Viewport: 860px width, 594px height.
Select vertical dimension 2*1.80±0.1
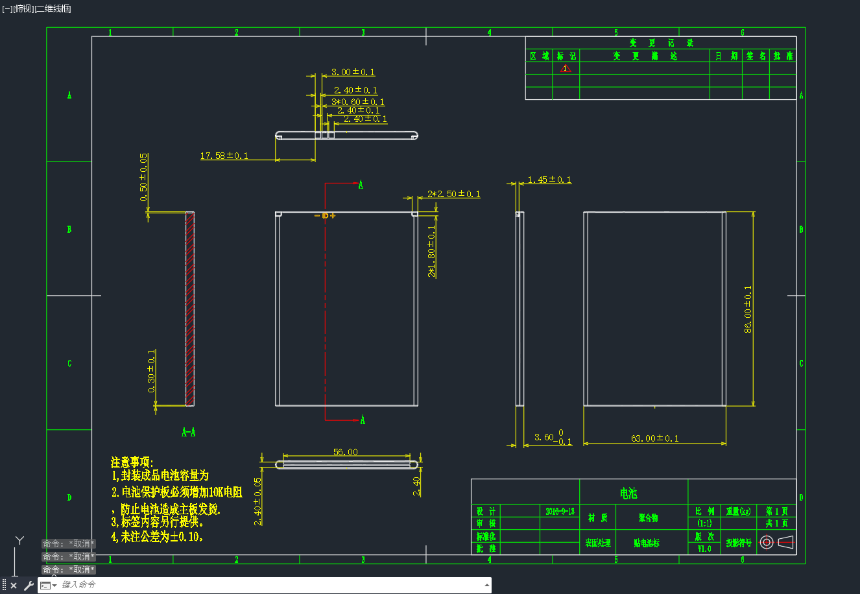431,251
